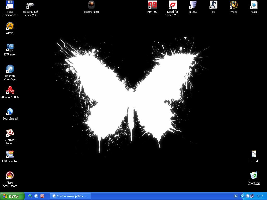Click the HDInspector desktop icon
The image size is (267, 200).
(10, 154)
